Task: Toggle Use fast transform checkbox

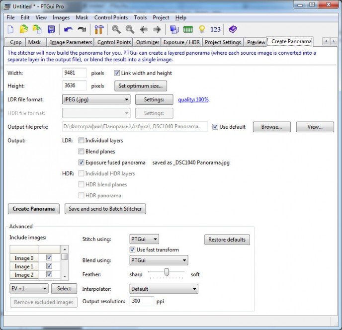Action: coord(132,249)
